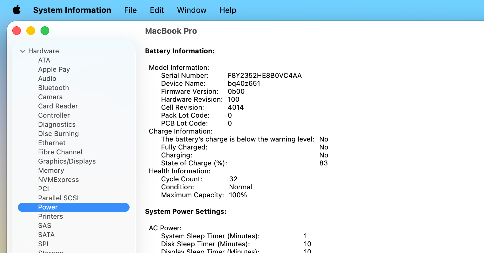Click the green zoom window button
This screenshot has height=253, width=484.
click(x=45, y=31)
